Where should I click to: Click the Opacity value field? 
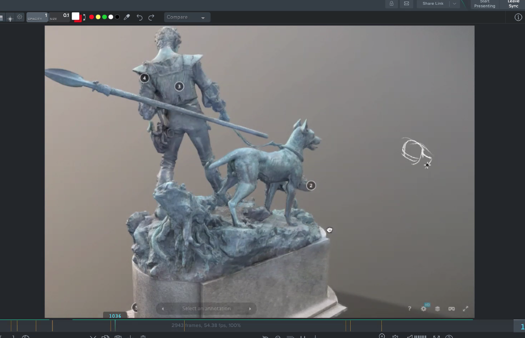pos(37,17)
